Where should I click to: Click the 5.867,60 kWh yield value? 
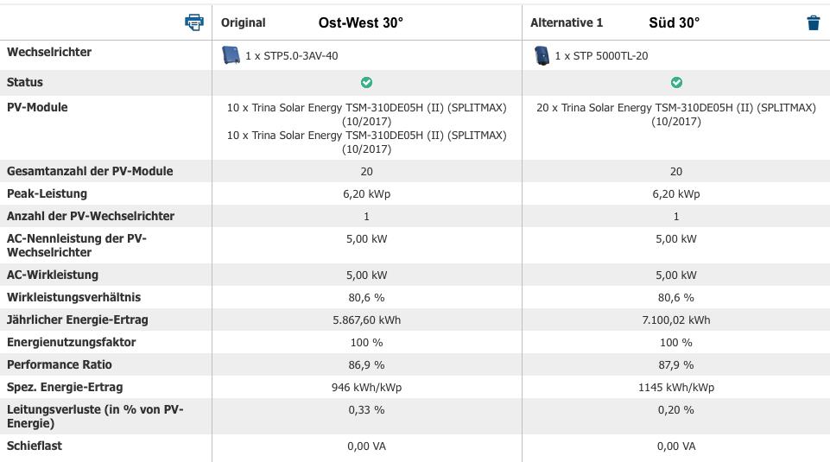(366, 320)
